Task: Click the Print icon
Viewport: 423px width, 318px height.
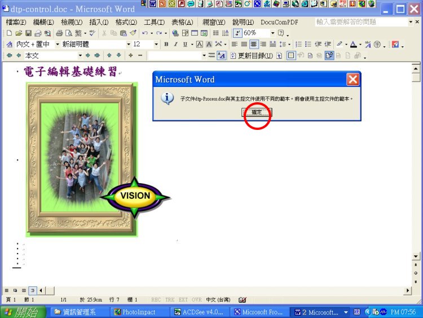Action: pyautogui.click(x=59, y=33)
